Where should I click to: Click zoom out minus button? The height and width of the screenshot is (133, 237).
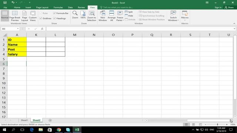[x=206, y=125]
